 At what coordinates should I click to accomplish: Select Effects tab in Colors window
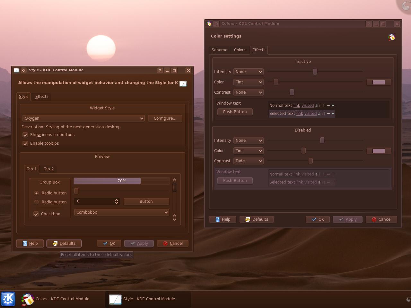pos(259,50)
